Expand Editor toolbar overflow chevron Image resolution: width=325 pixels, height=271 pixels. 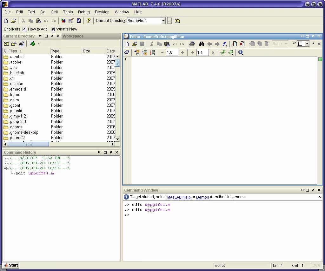point(294,43)
